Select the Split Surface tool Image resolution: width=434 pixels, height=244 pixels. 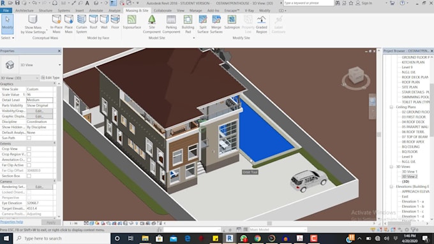click(203, 24)
